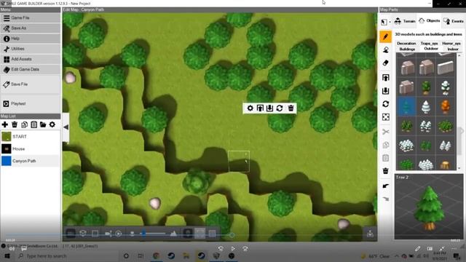This screenshot has height=262, width=466.
Task: Switch to the Terrain tab
Action: click(x=405, y=21)
